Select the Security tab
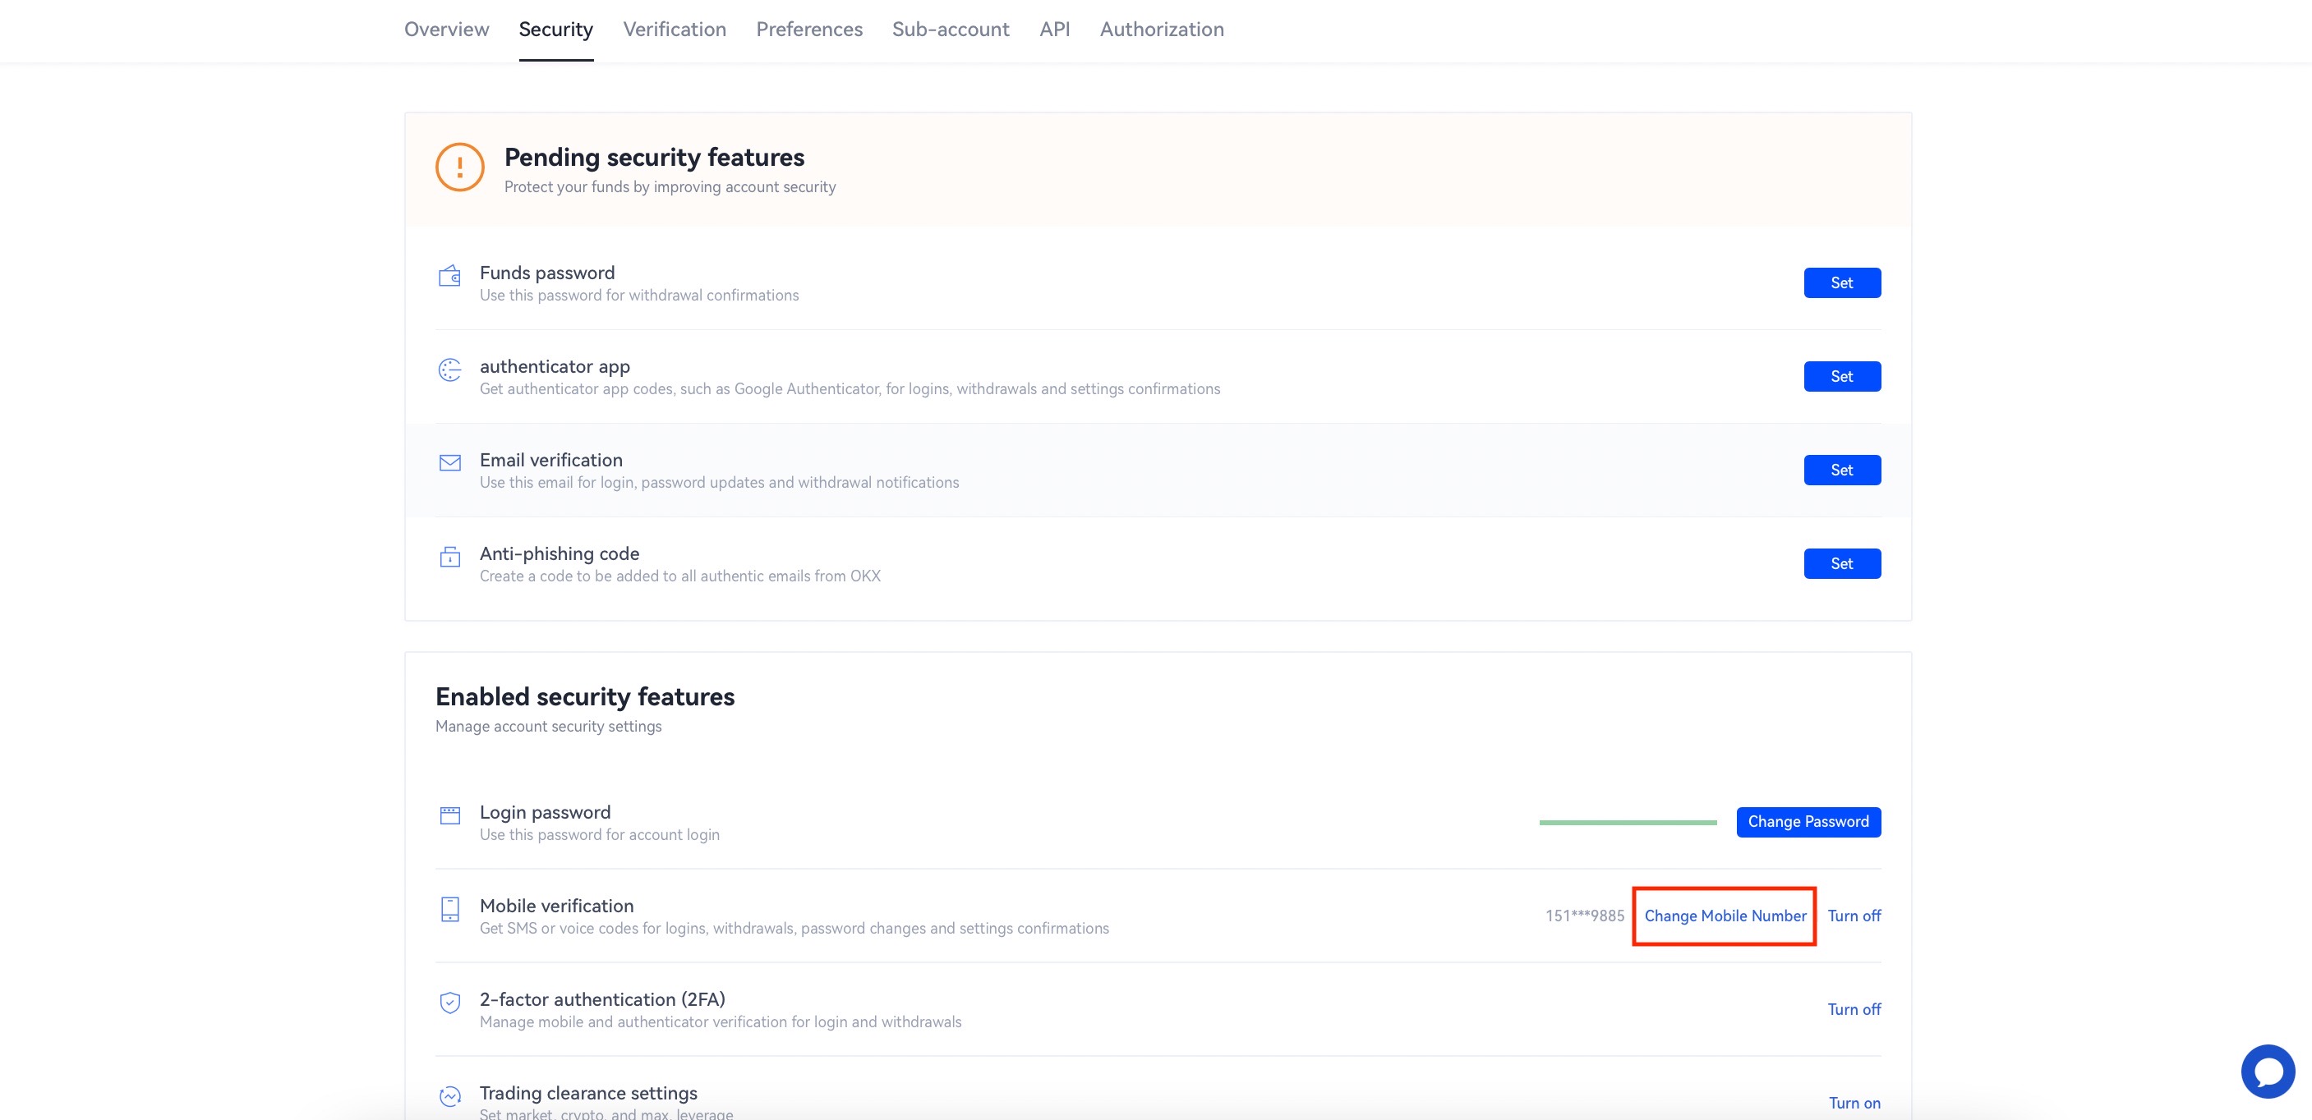 pyautogui.click(x=555, y=30)
